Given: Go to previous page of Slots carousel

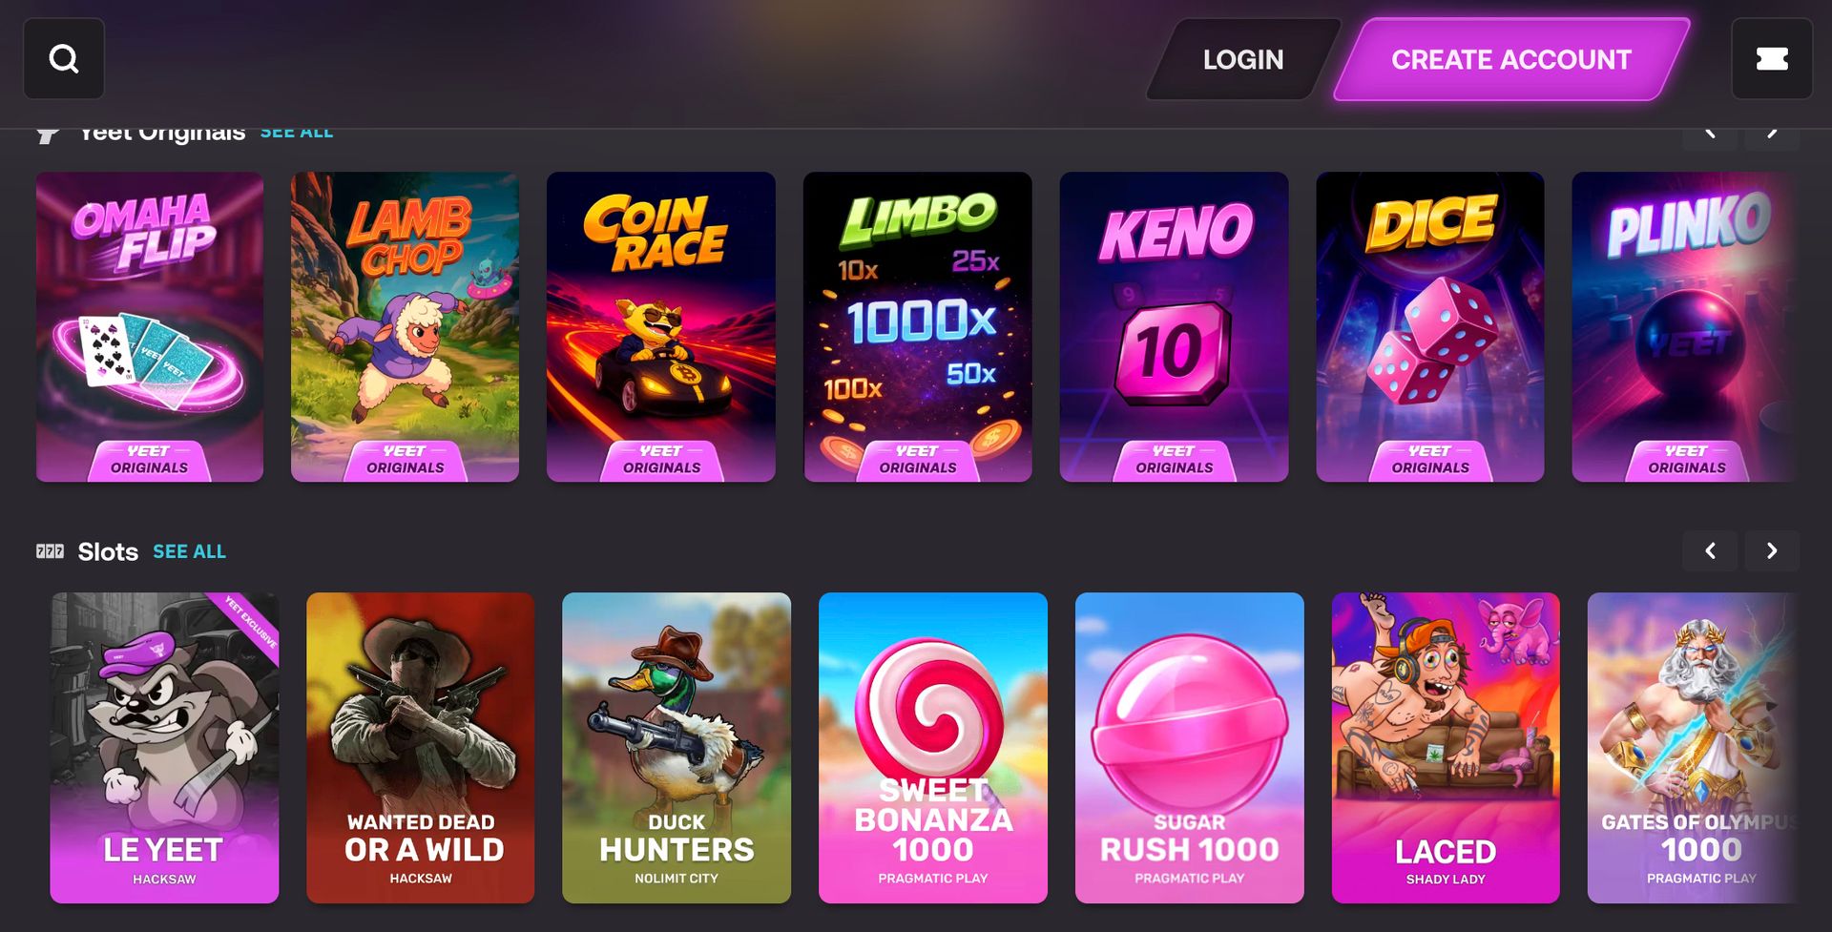Looking at the screenshot, I should [1710, 551].
